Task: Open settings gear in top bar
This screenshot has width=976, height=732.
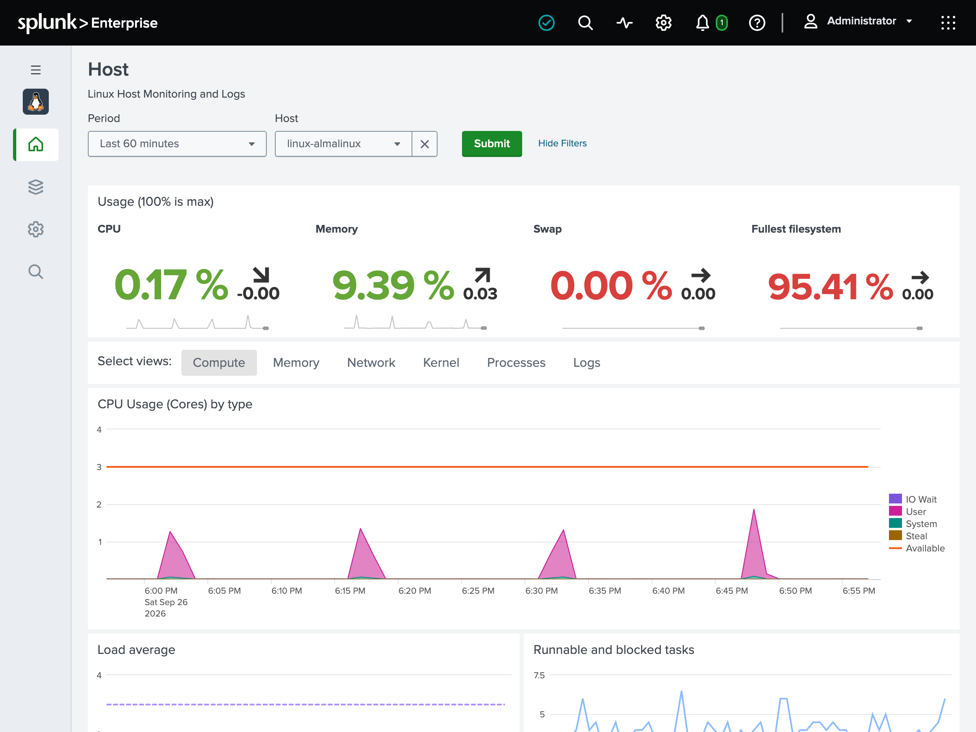Action: (663, 22)
